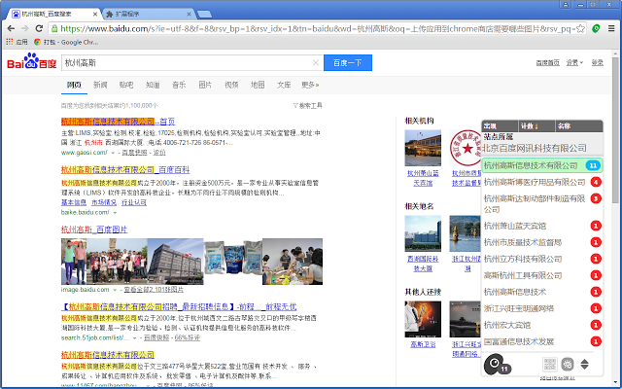This screenshot has height=389, width=622.
Task: Reload the current page
Action: 39,28
